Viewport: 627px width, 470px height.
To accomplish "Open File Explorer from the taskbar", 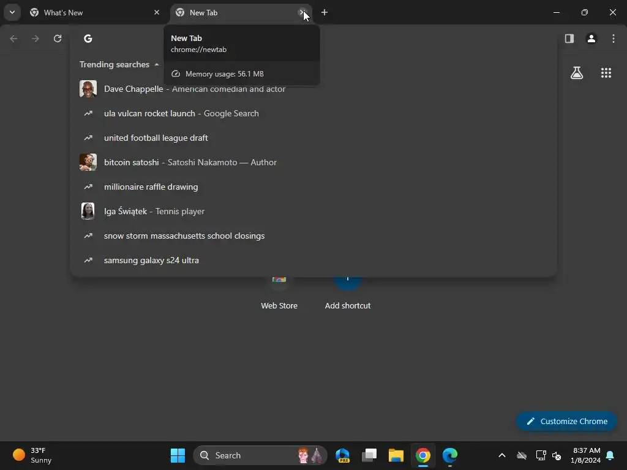I will 396,455.
